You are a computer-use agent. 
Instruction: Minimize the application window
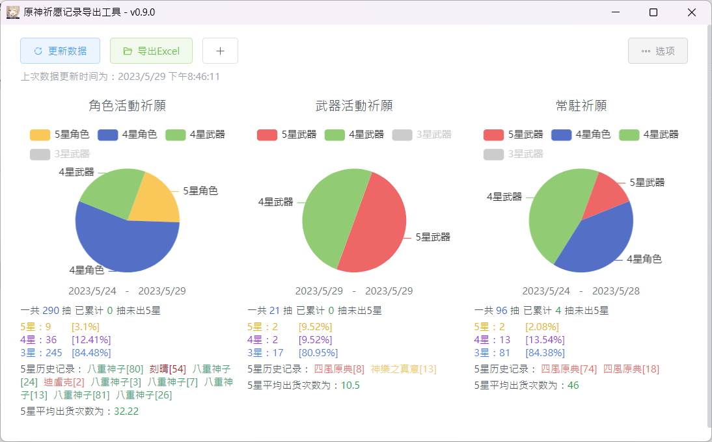[x=616, y=12]
